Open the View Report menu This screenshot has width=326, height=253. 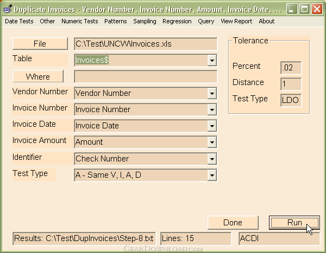click(236, 21)
